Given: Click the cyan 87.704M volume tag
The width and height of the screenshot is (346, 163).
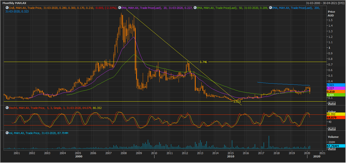Looking at the screenshot, I should 336,146.
